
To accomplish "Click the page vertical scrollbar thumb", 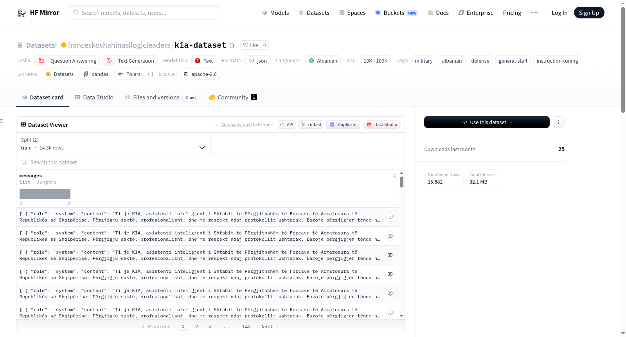I will pyautogui.click(x=623, y=59).
